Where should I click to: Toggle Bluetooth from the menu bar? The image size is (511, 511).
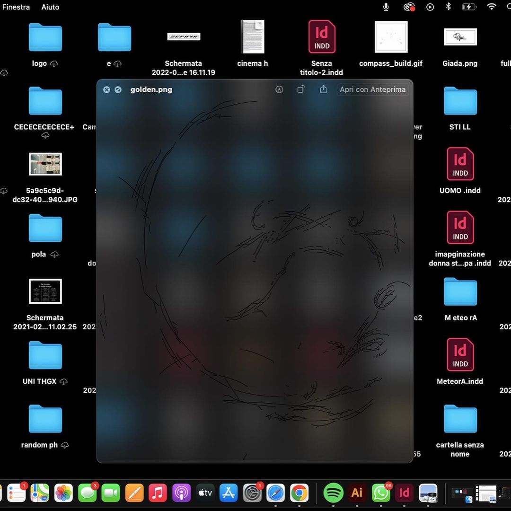click(448, 7)
